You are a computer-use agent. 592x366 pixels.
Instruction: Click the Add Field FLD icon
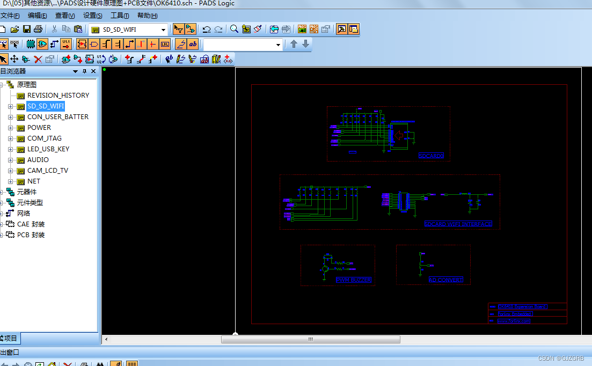[228, 59]
